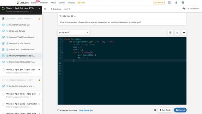Open the Contribute link
This screenshot has width=202, height=114.
pyautogui.click(x=84, y=111)
